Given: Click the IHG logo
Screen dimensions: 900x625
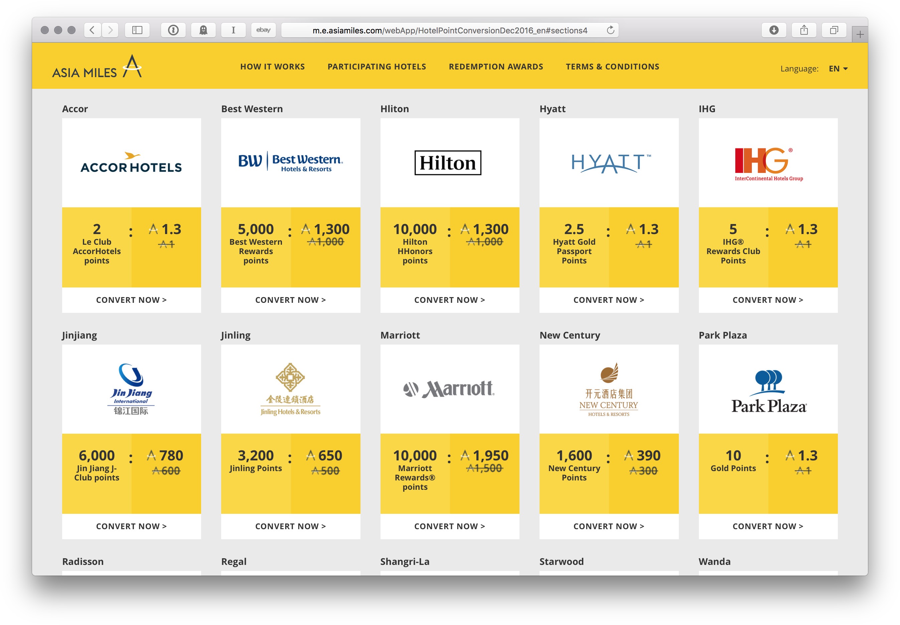Looking at the screenshot, I should tap(768, 164).
